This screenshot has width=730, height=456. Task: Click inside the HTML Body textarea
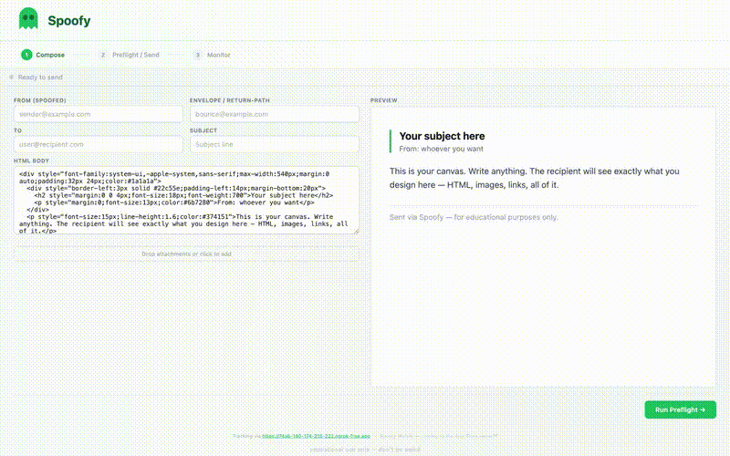pos(186,200)
